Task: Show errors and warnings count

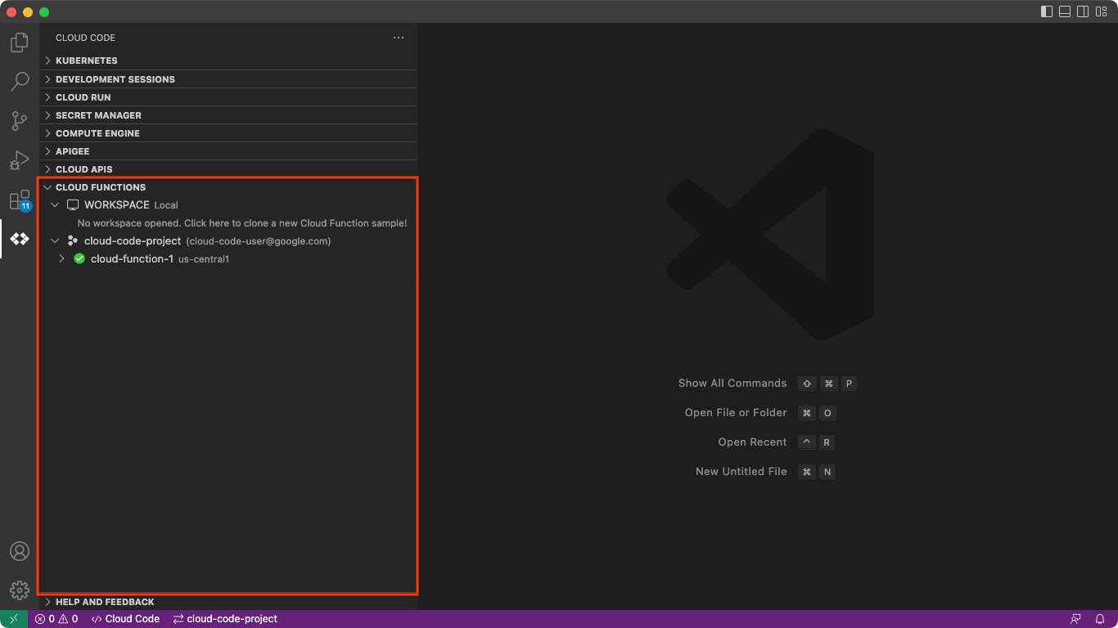Action: [x=56, y=619]
